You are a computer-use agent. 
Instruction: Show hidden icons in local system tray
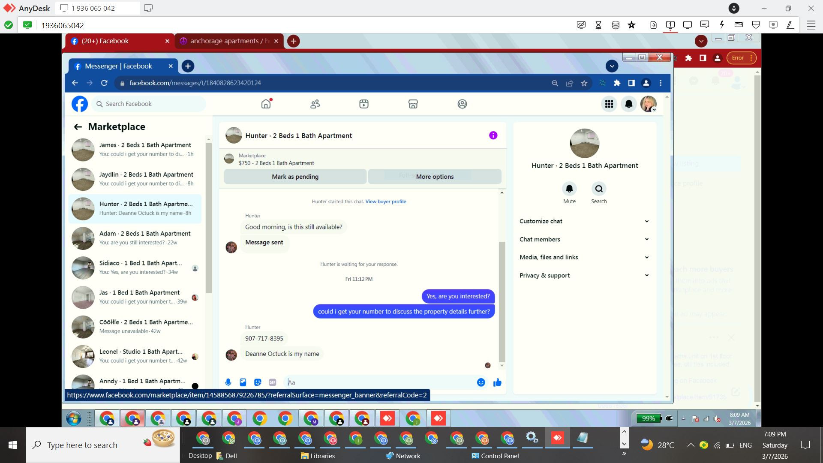coord(691,445)
